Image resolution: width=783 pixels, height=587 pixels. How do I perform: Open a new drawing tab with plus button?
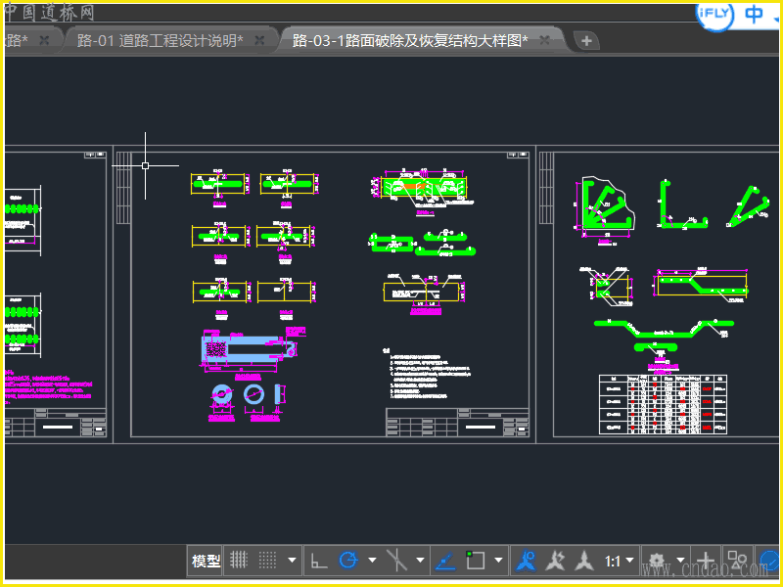point(586,40)
